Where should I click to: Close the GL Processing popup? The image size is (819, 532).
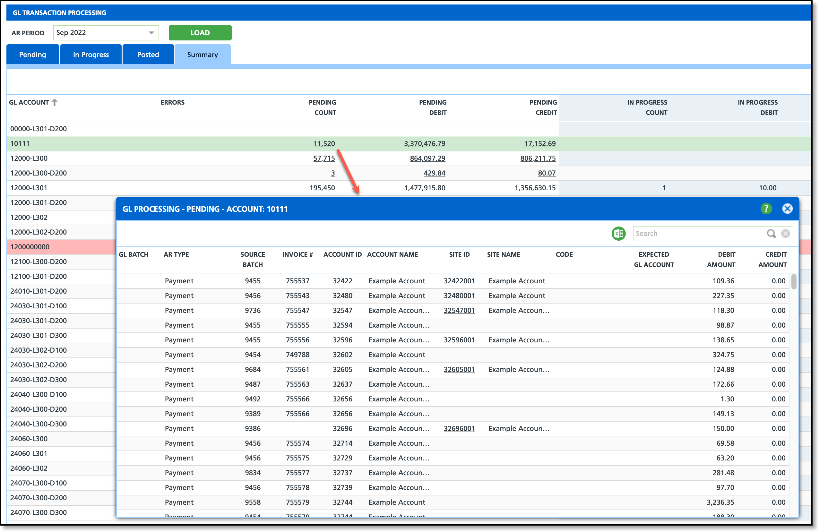(x=787, y=209)
